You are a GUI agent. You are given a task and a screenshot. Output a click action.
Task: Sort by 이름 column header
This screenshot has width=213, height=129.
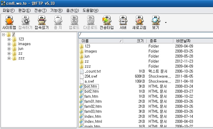click(x=101, y=41)
